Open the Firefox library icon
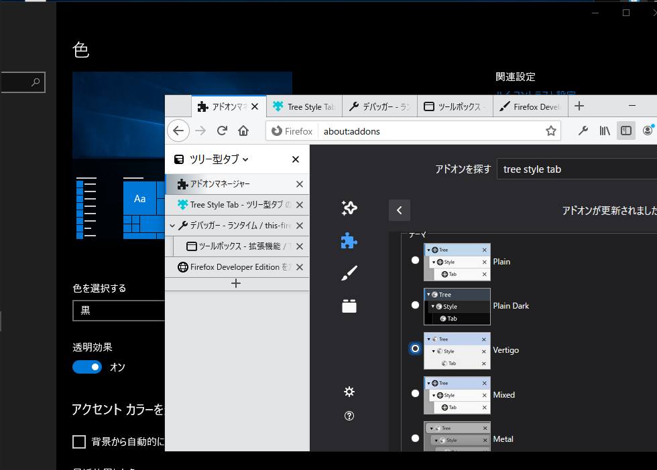The height and width of the screenshot is (470, 657). coord(605,131)
